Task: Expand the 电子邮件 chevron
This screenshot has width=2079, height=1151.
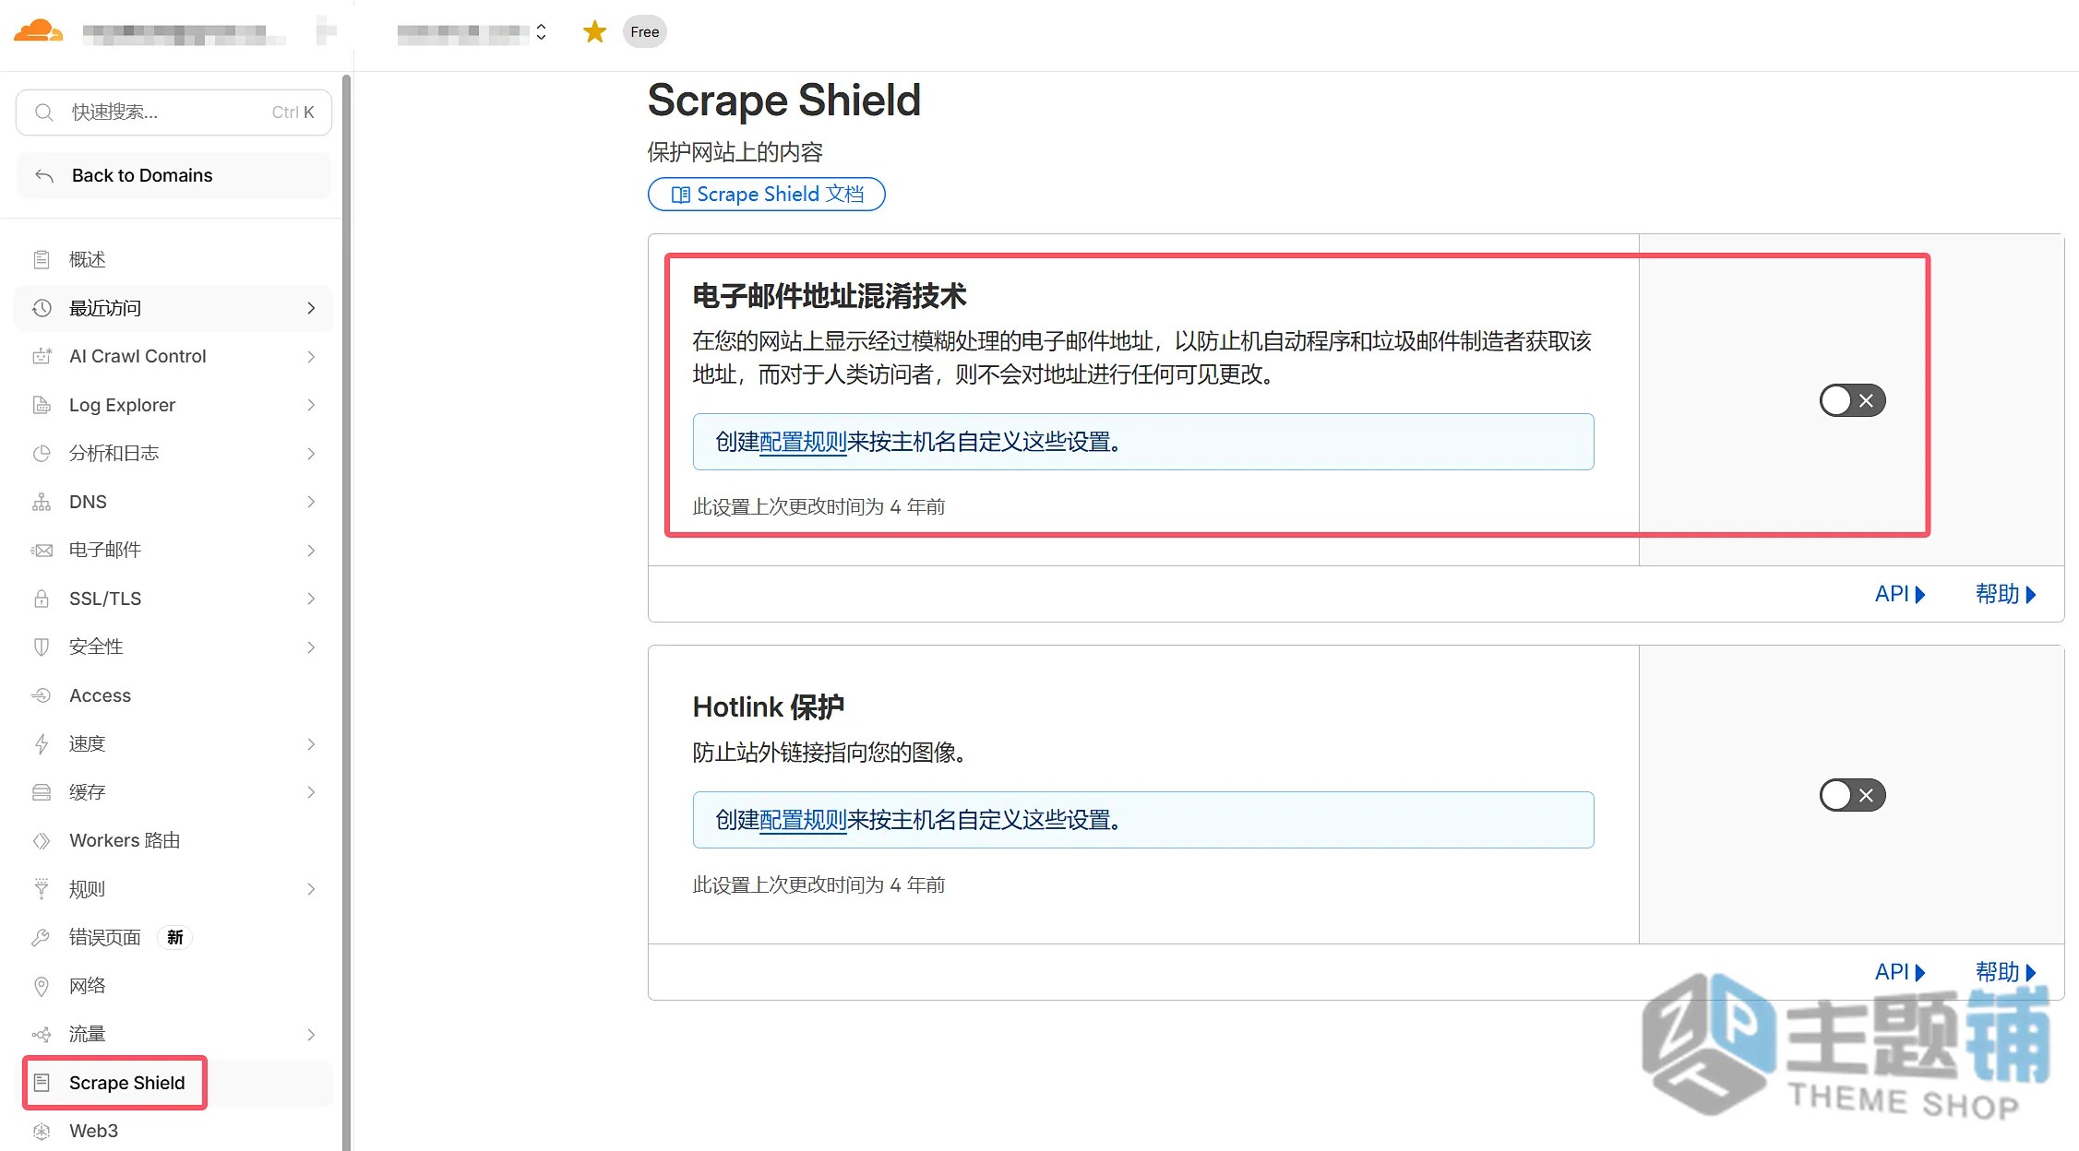Action: pyautogui.click(x=311, y=551)
